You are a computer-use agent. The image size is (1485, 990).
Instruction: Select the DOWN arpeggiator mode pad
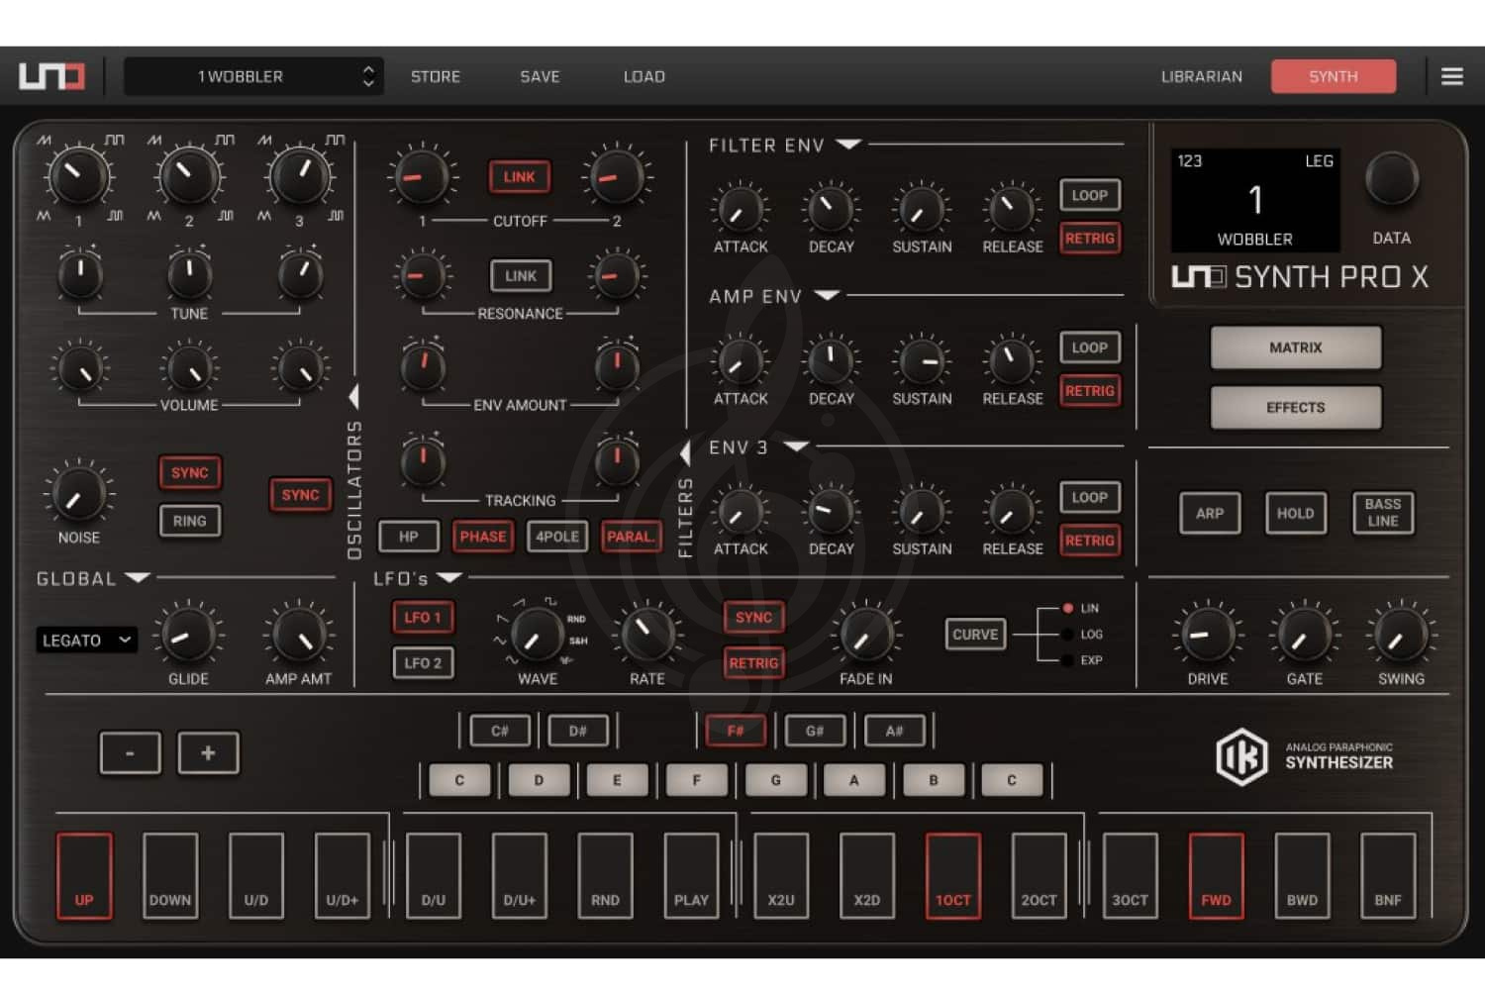170,876
